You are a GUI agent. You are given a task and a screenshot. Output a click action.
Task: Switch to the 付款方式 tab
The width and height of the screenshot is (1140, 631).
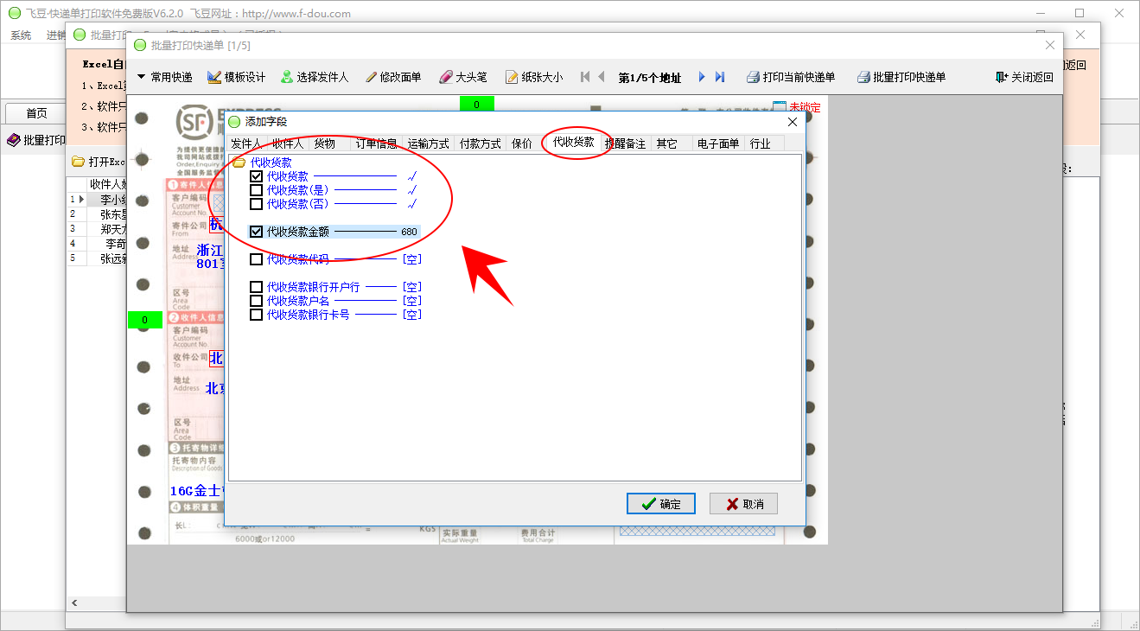[x=481, y=143]
